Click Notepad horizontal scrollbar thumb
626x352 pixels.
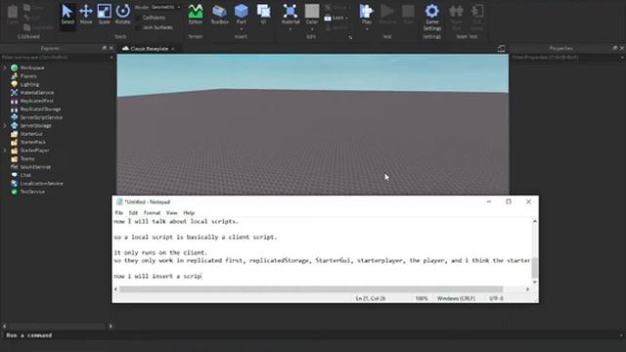(x=311, y=289)
